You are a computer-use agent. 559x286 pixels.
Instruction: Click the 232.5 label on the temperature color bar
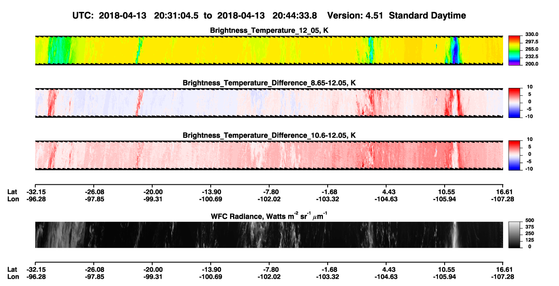[x=532, y=57]
